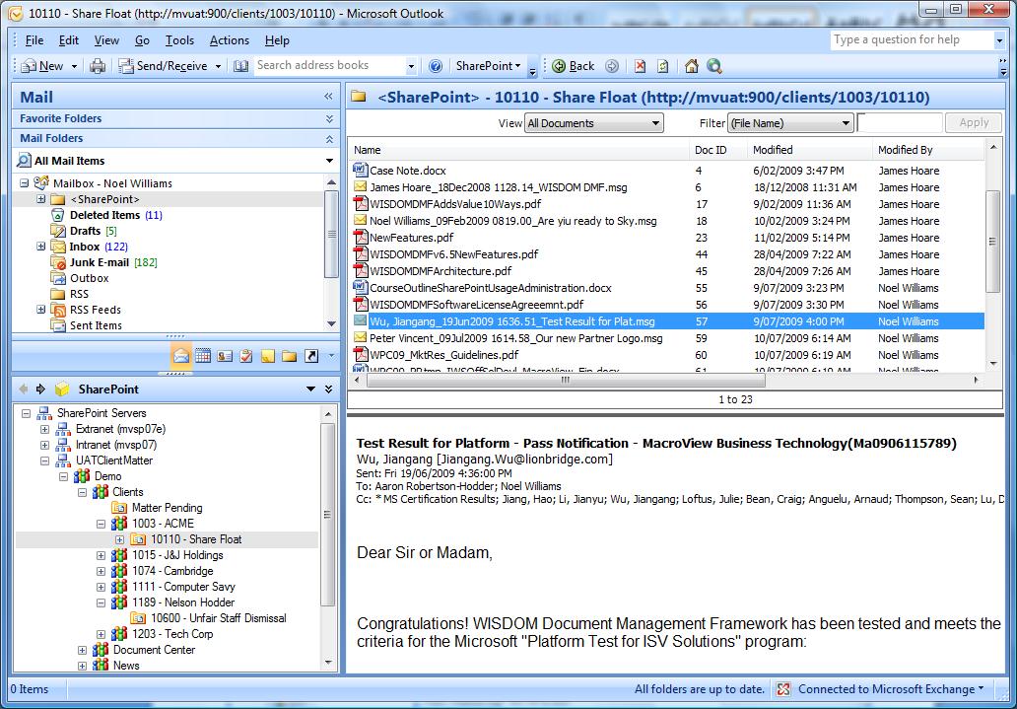Click the red X delete toolbar icon

point(641,66)
